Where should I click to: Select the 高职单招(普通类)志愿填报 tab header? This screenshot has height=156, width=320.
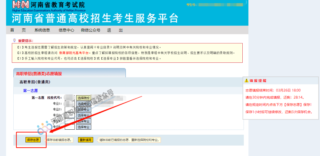(x=70, y=73)
